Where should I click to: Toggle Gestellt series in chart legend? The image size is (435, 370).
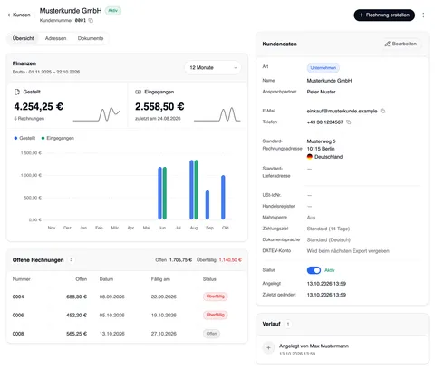[x=24, y=138]
